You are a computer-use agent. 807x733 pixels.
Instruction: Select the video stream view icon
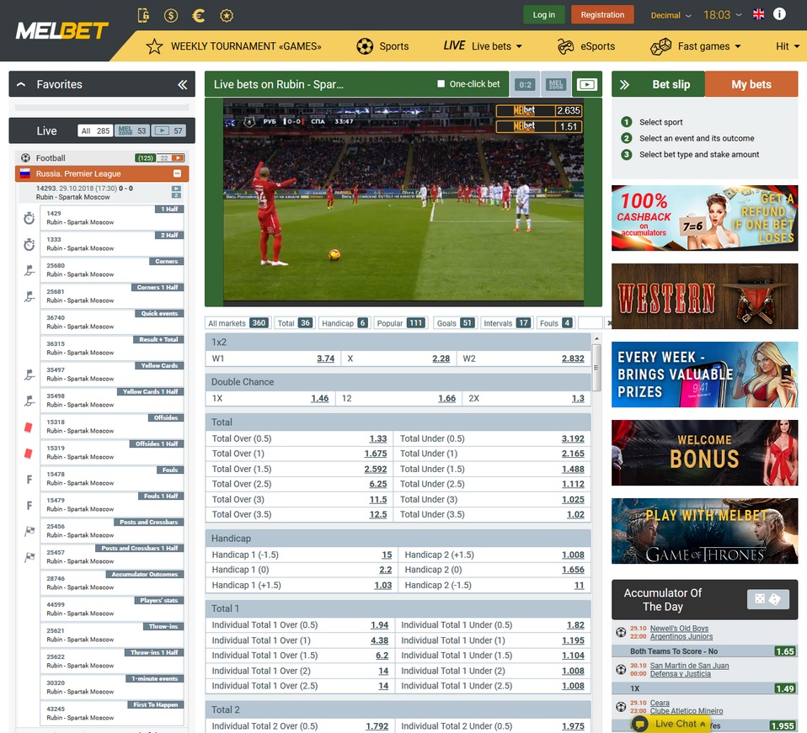tap(587, 84)
